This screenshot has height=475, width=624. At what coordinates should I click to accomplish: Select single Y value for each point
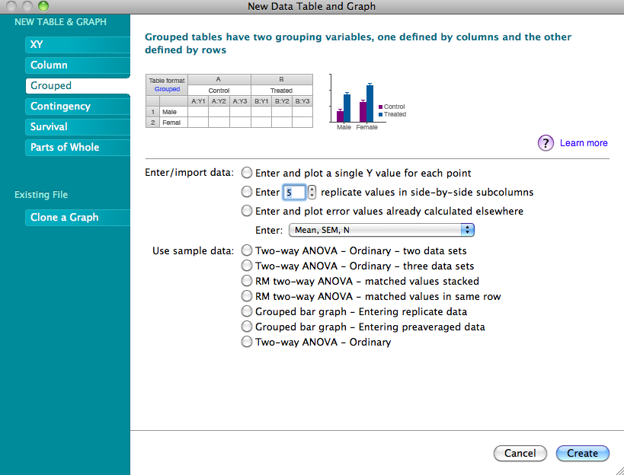[247, 173]
